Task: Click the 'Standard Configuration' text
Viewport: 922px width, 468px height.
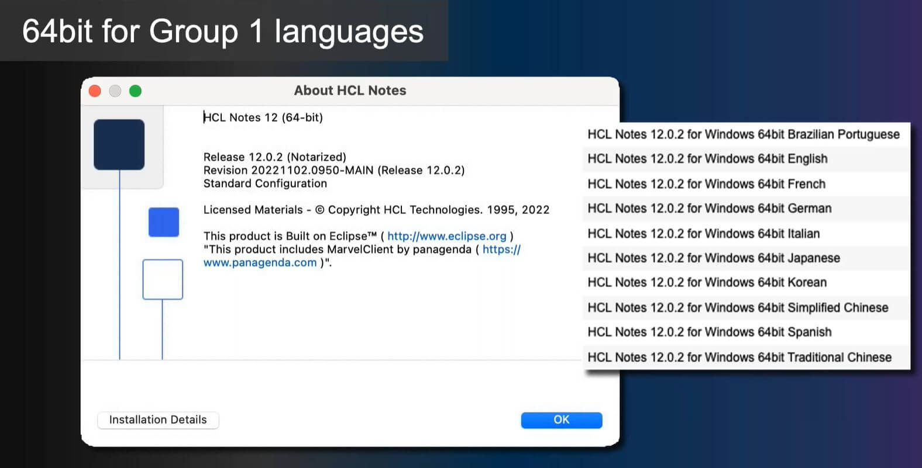Action: 265,183
